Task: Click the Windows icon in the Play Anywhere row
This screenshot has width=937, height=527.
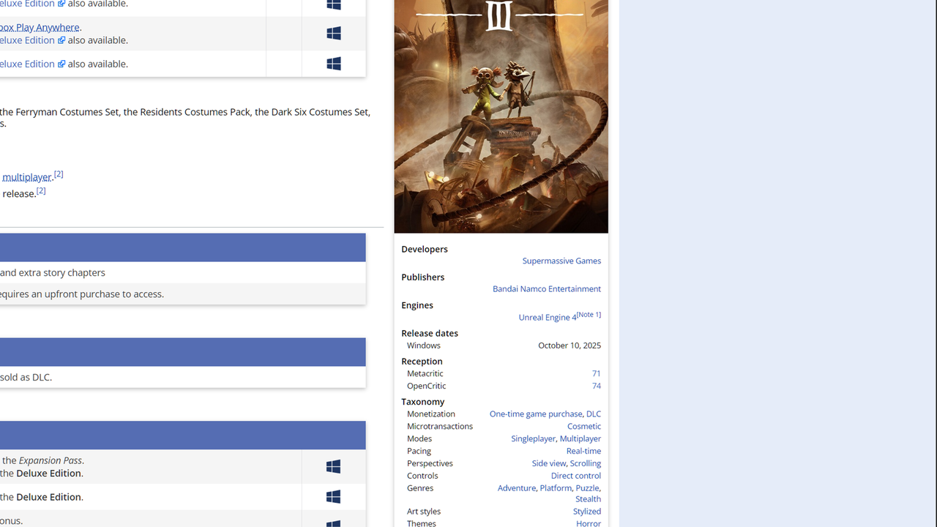Action: (x=334, y=34)
